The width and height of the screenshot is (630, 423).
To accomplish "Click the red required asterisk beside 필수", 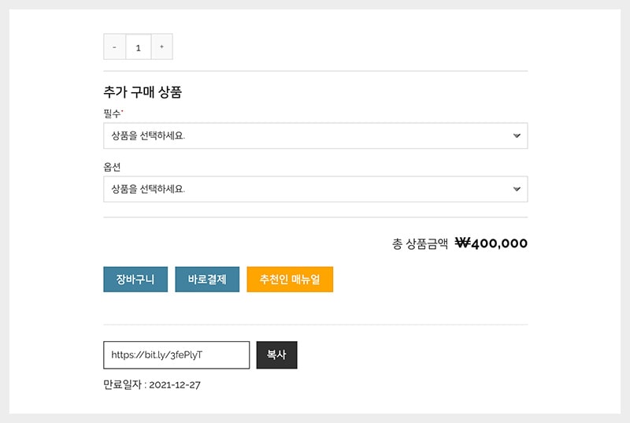I will click(122, 112).
